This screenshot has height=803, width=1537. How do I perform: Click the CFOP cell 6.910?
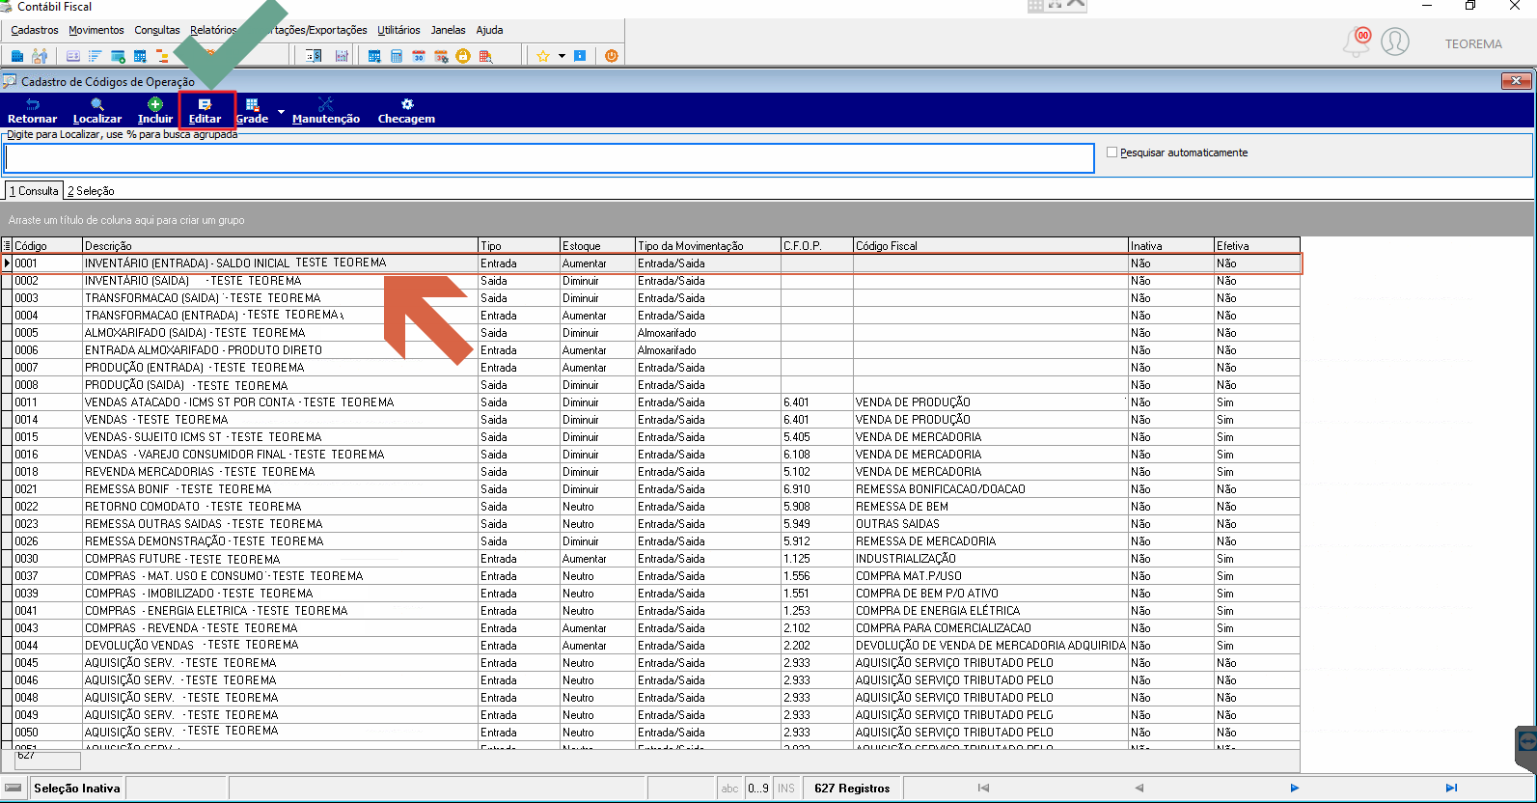click(816, 489)
